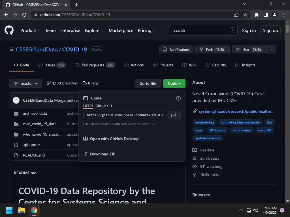This screenshot has height=217, width=290.
Task: Click Sign in link
Action: point(249,31)
